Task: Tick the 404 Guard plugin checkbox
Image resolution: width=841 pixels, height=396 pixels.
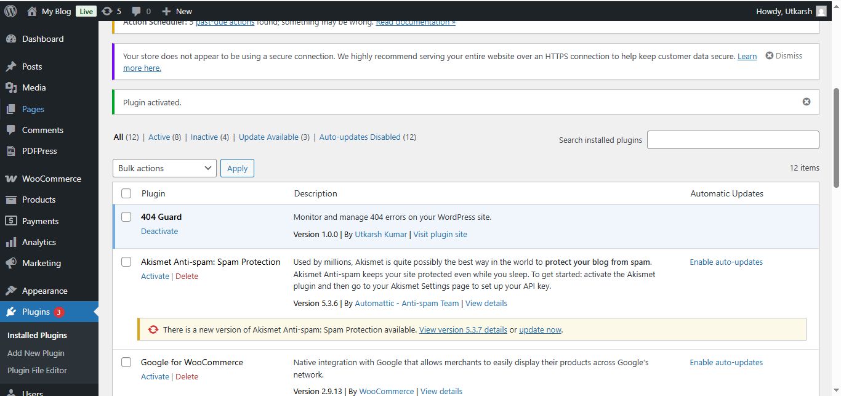Action: tap(126, 217)
